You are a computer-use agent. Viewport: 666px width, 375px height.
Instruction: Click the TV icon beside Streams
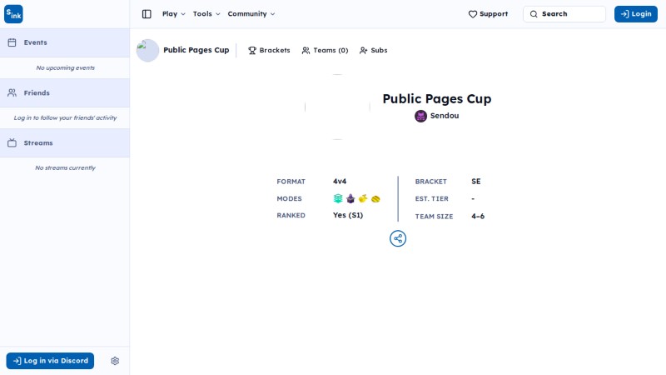12,142
